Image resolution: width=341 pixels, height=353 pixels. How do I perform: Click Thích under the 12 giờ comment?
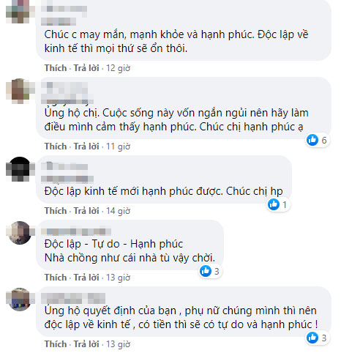pos(56,68)
